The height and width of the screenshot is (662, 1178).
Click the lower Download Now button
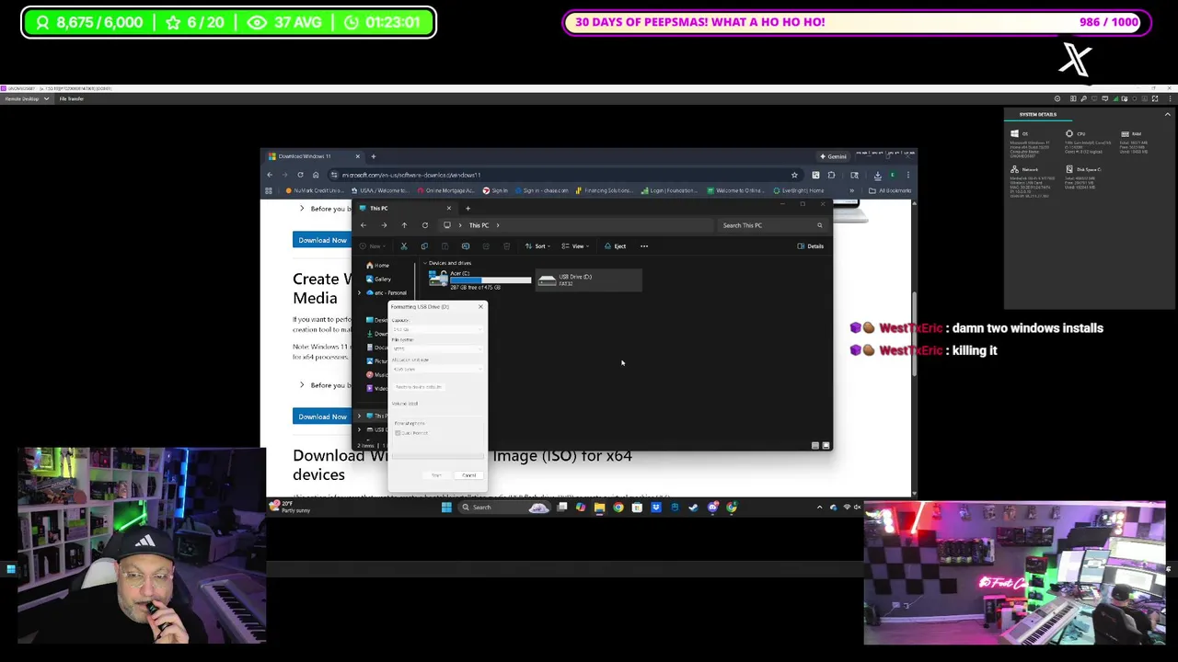pos(322,417)
